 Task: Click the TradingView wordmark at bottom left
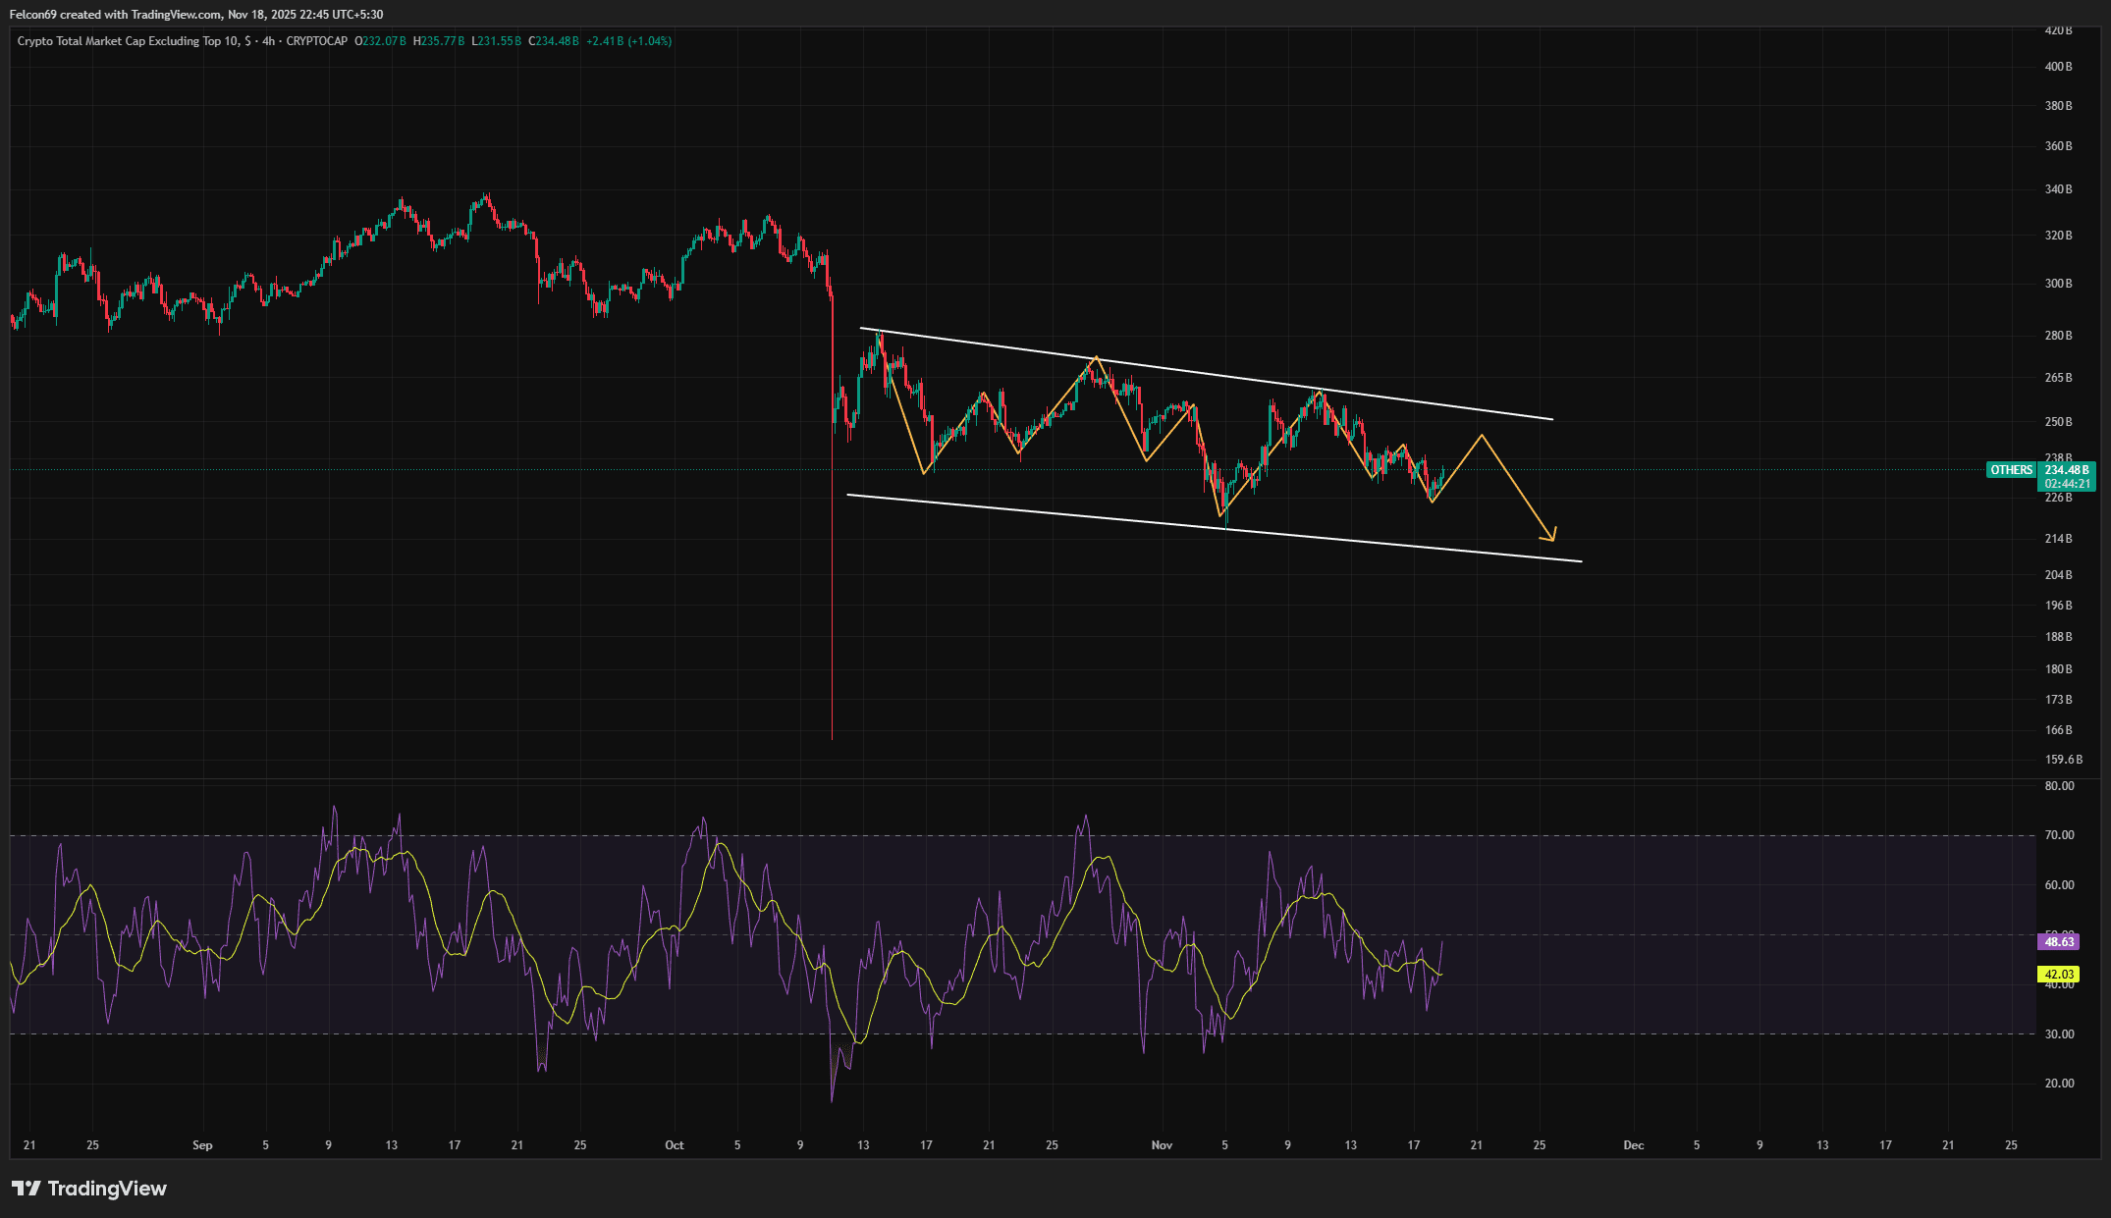point(107,1189)
